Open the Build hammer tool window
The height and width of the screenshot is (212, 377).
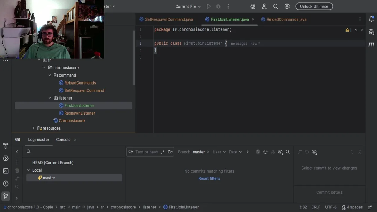click(x=6, y=146)
